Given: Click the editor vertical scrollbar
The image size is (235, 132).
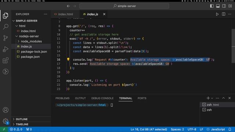Looking at the screenshot, I should pyautogui.click(x=233, y=45).
